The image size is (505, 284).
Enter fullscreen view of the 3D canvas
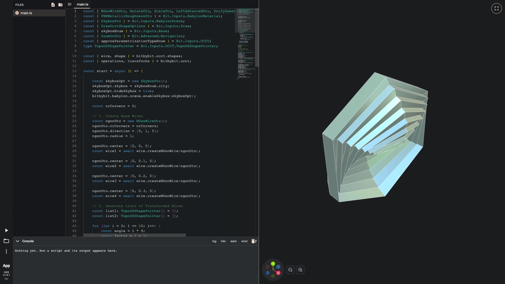point(496,8)
